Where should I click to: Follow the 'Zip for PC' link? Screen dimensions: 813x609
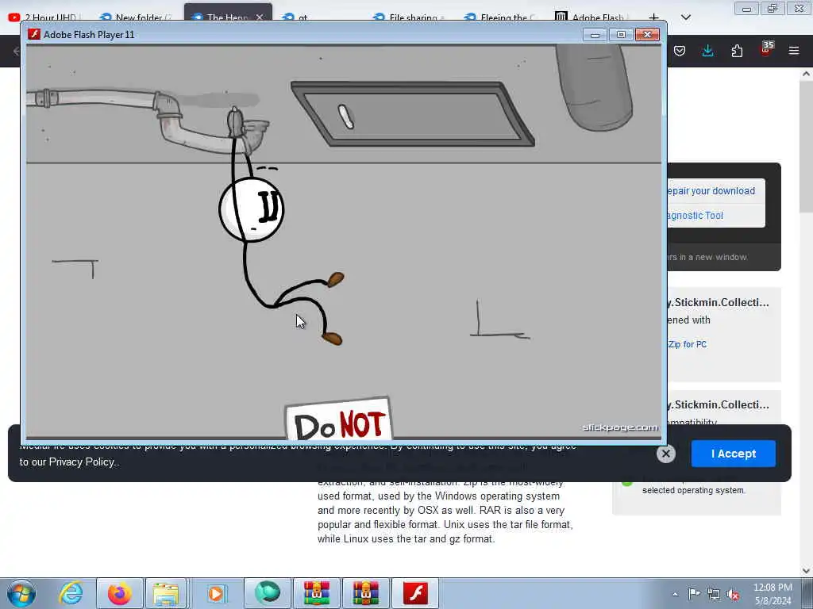point(688,344)
